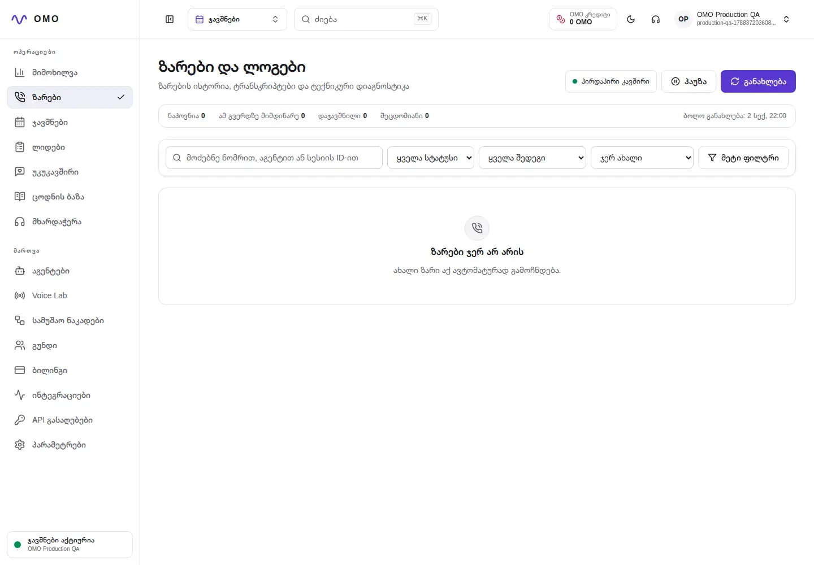The width and height of the screenshot is (814, 565).
Task: Open the headphones support icon in header
Action: pyautogui.click(x=656, y=19)
